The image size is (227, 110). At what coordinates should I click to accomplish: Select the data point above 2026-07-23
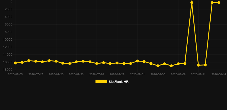tap(76, 62)
